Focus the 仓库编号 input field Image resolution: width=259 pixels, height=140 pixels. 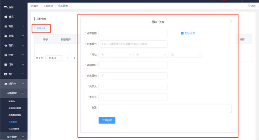click(x=133, y=44)
